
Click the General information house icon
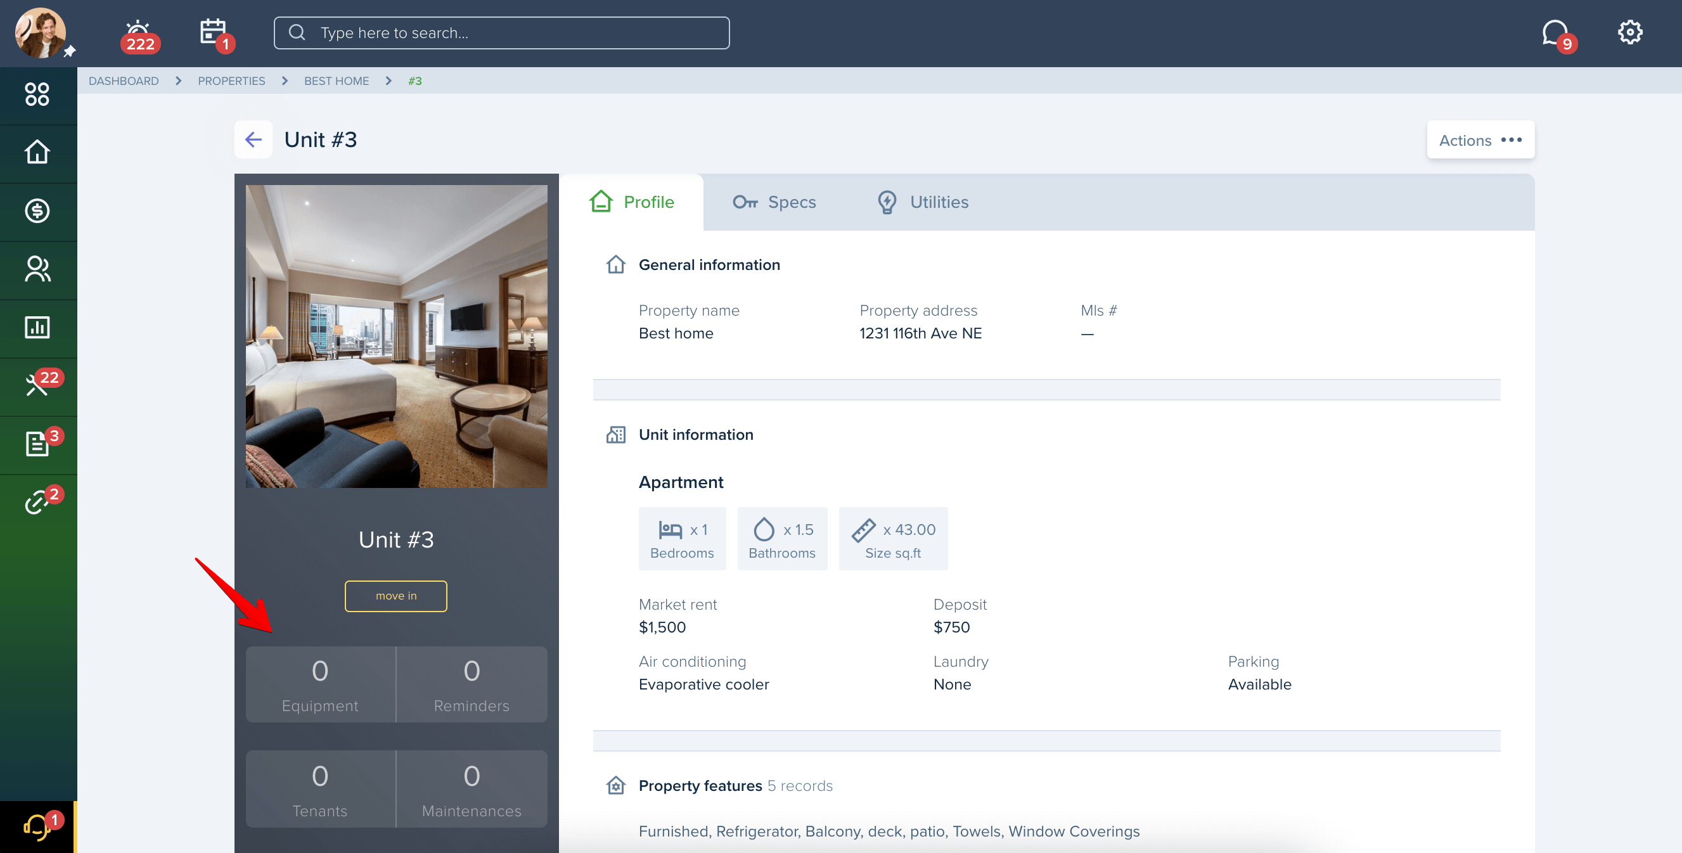(616, 264)
